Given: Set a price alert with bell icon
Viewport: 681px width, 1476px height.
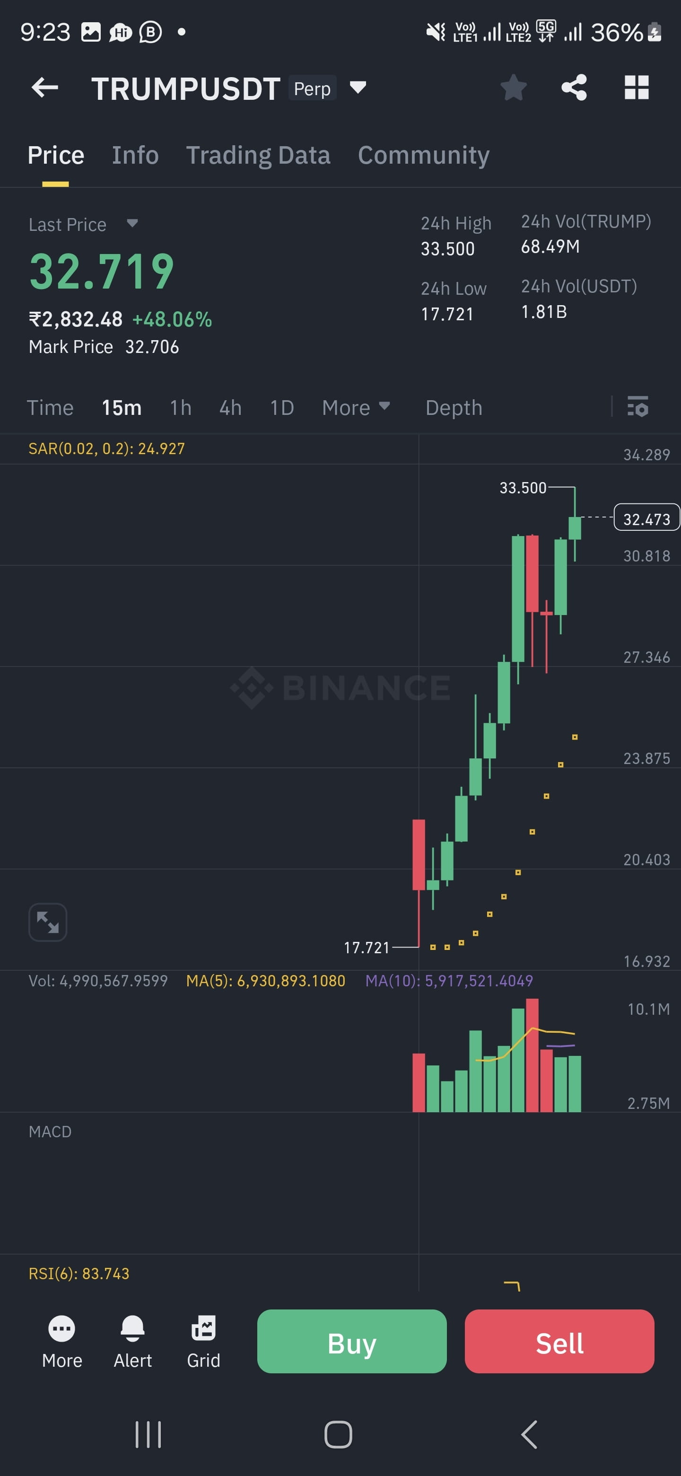Looking at the screenshot, I should (133, 1341).
